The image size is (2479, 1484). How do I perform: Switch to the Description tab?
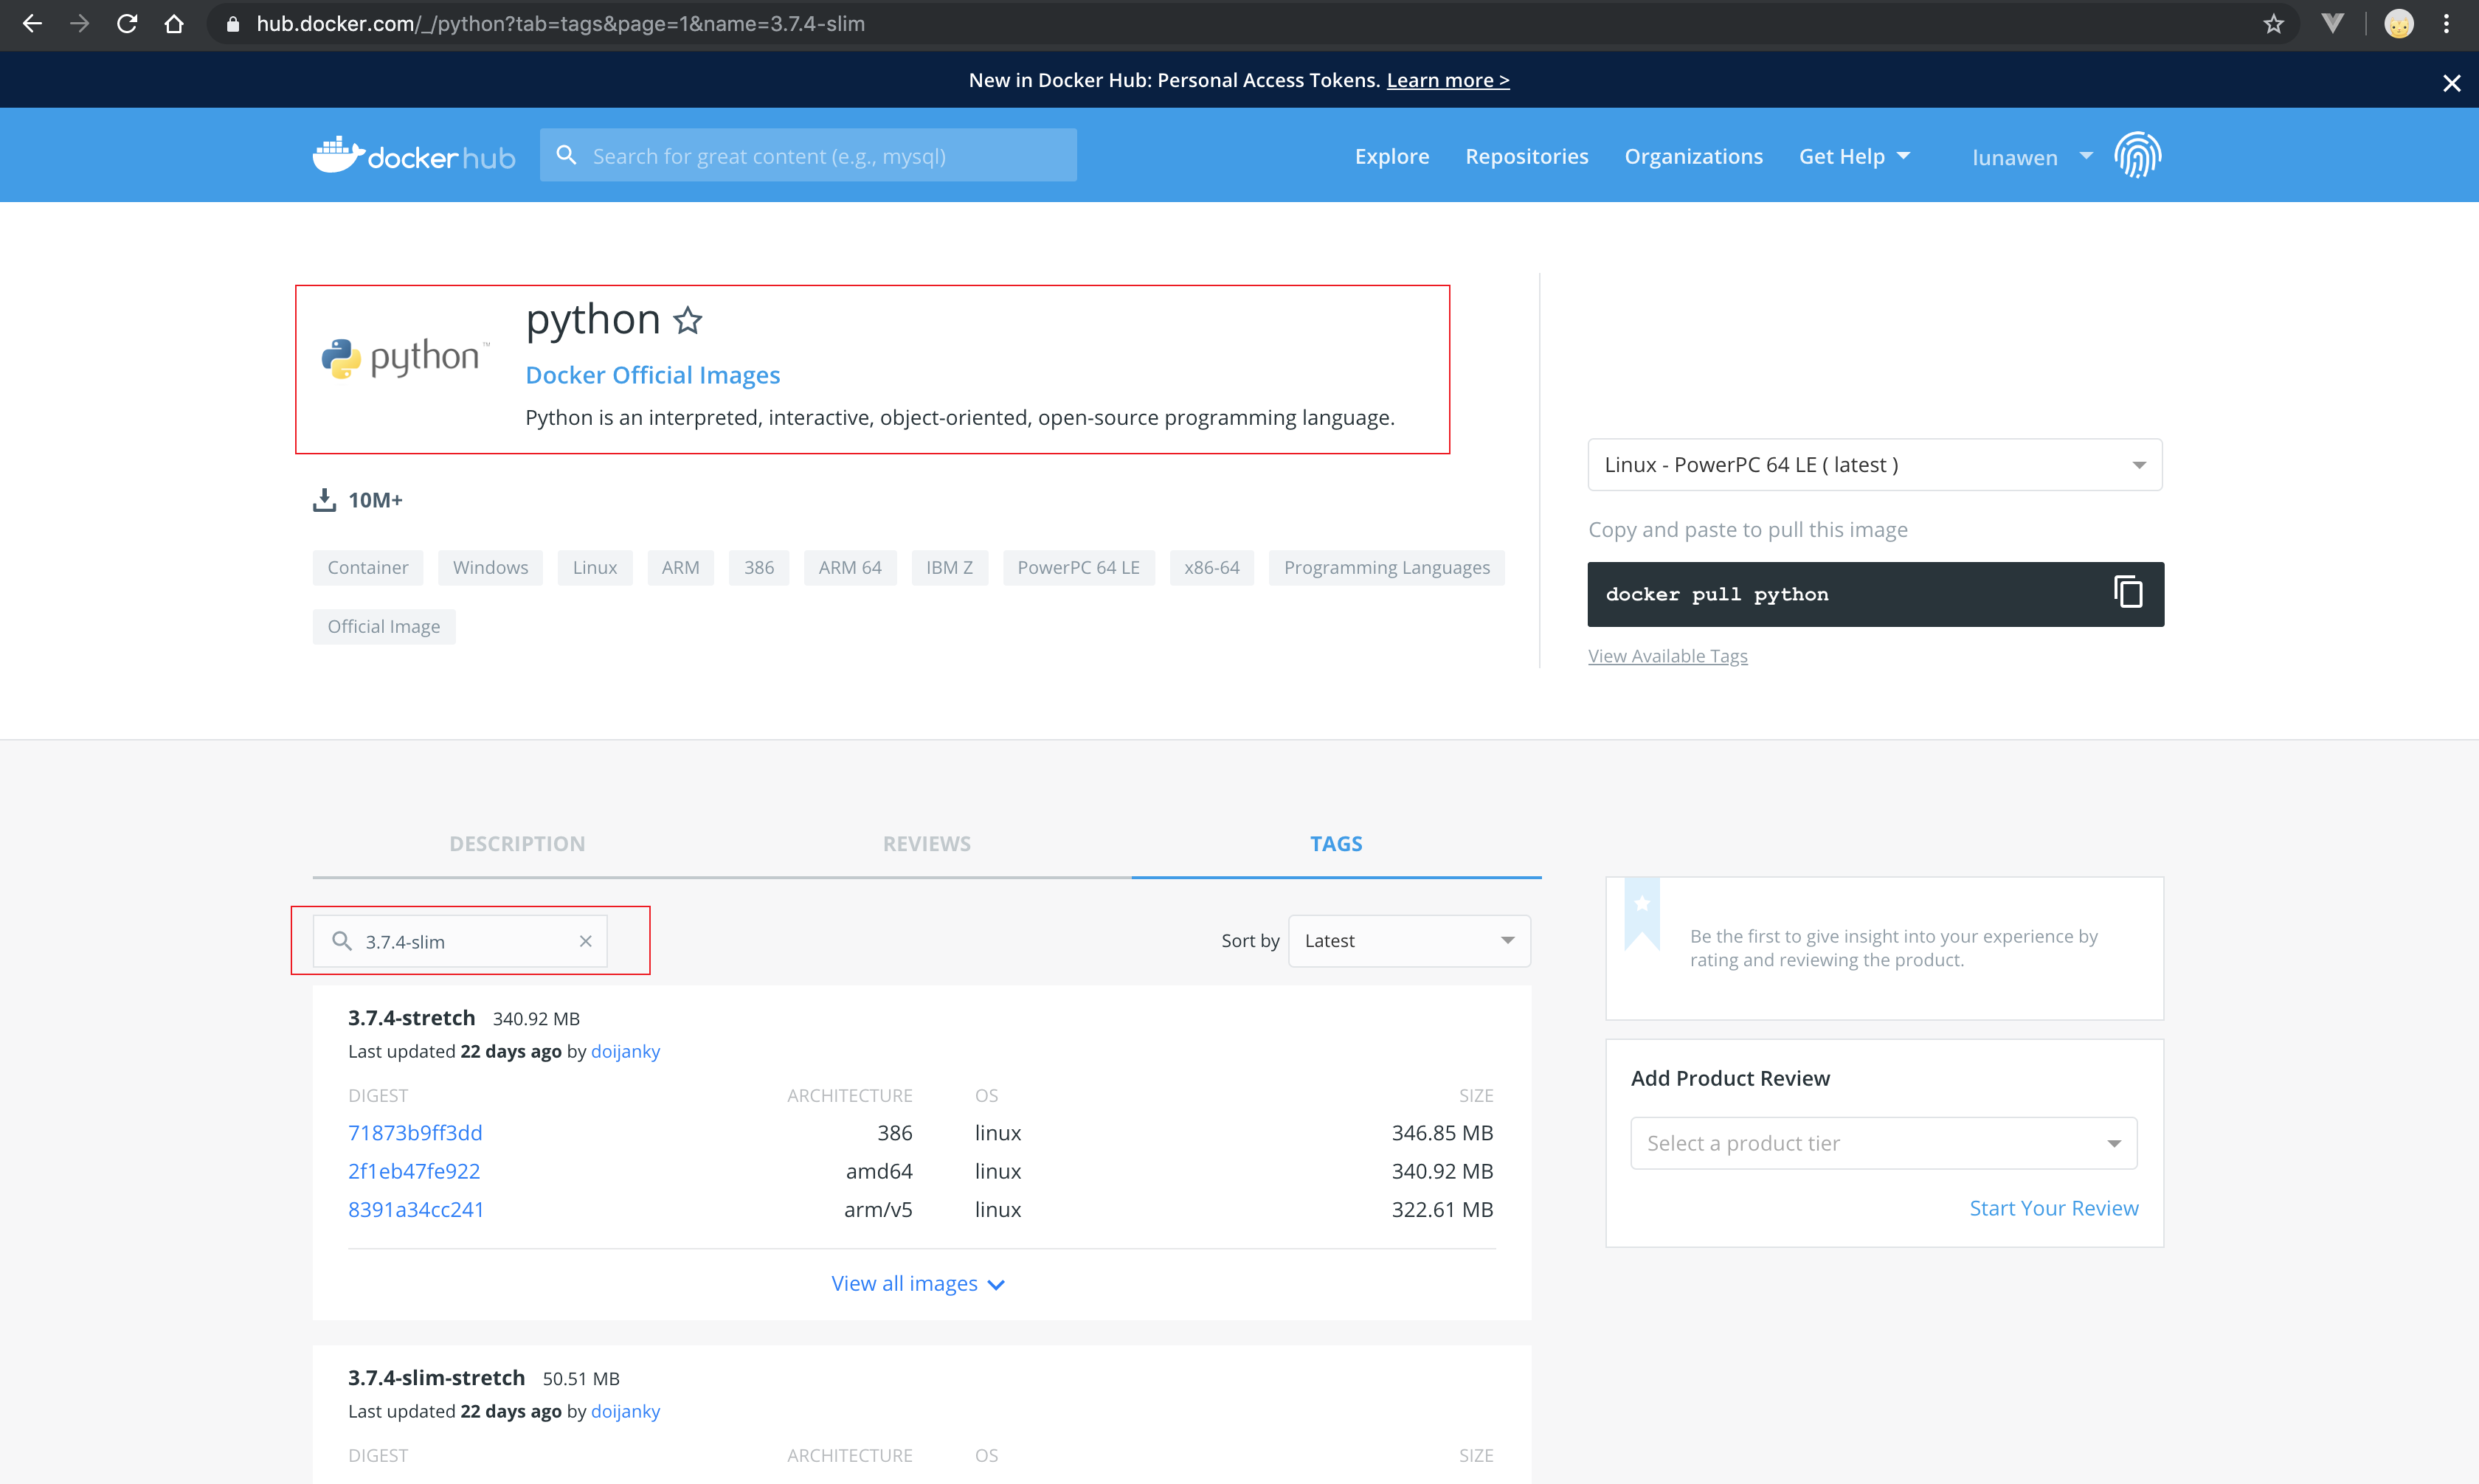tap(517, 844)
